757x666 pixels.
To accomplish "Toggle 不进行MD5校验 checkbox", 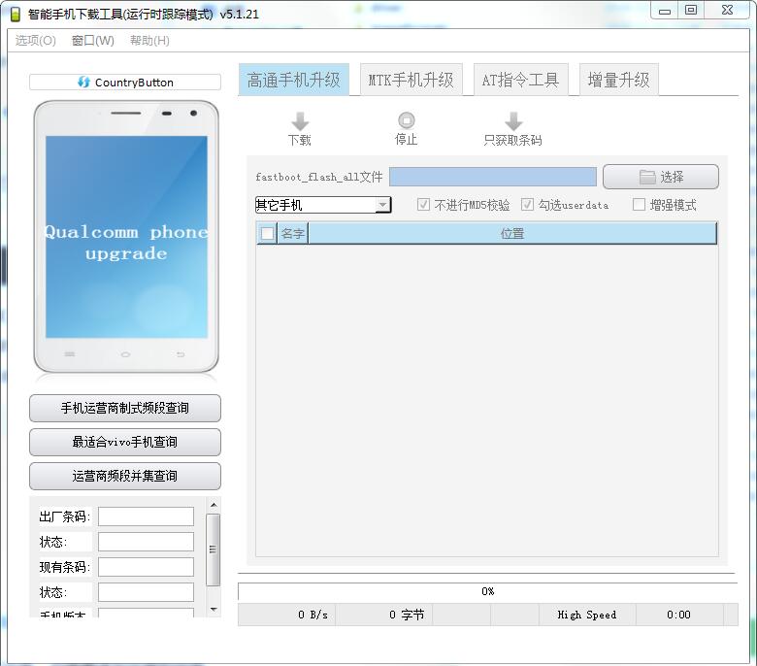I will click(423, 205).
